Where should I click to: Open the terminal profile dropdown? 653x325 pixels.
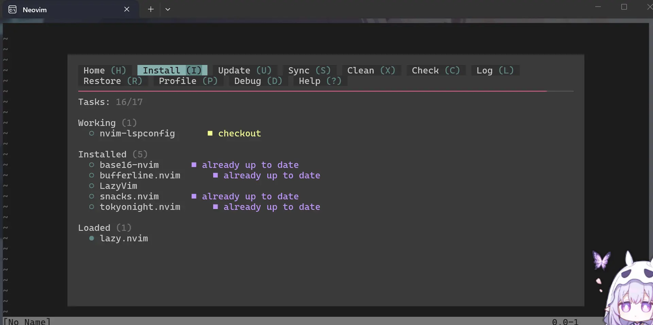point(168,9)
